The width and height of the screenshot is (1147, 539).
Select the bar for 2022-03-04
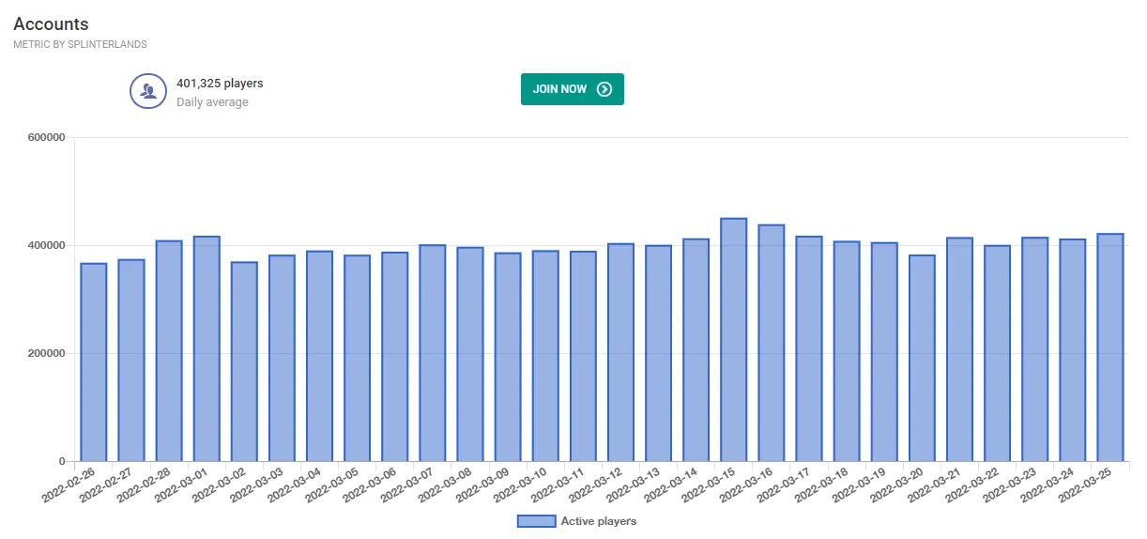[319, 356]
